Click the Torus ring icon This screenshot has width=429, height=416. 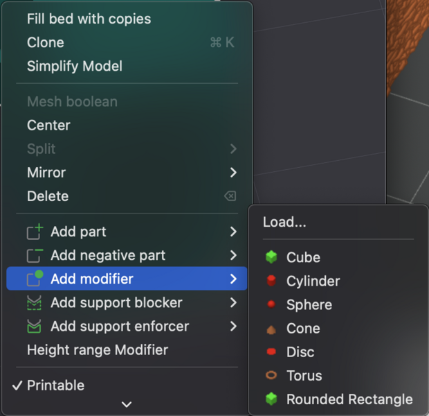pos(271,376)
